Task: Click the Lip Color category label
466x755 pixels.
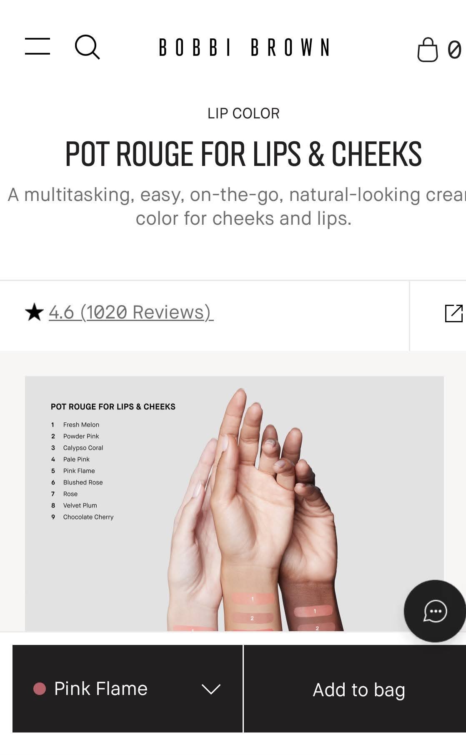Action: pyautogui.click(x=243, y=113)
